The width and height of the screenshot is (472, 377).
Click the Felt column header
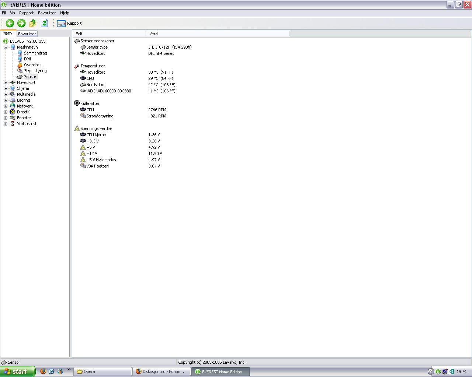click(109, 34)
